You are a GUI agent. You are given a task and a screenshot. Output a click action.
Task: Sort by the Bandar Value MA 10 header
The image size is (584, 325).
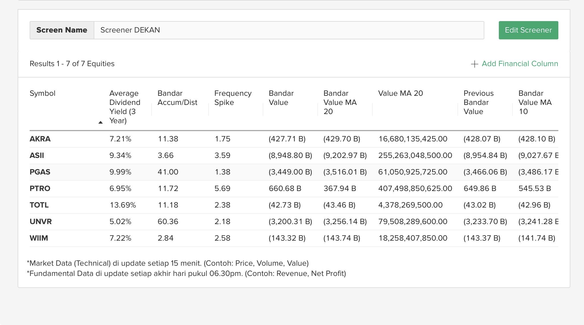coord(535,102)
